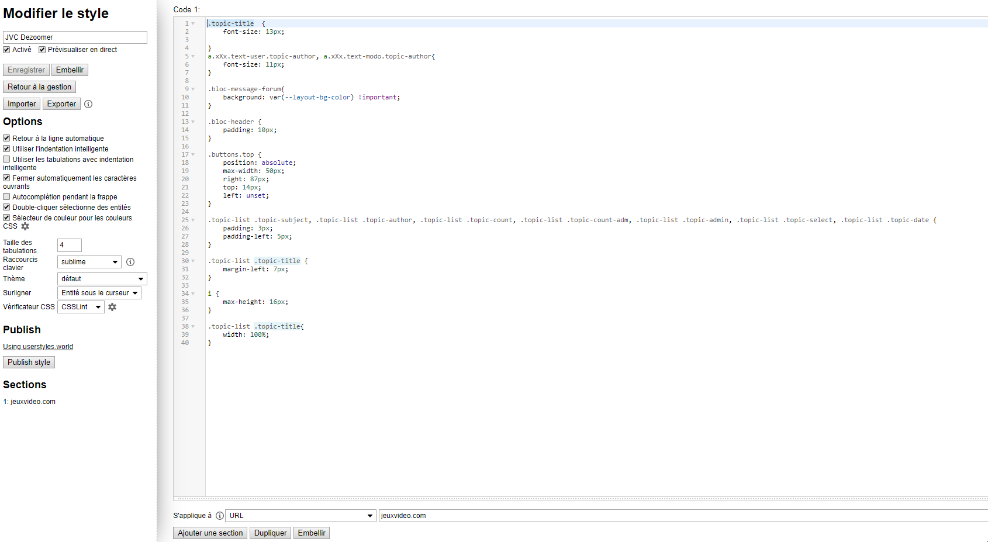Toggle Prévisualiser en direct checkbox
Image resolution: width=988 pixels, height=542 pixels.
[42, 50]
